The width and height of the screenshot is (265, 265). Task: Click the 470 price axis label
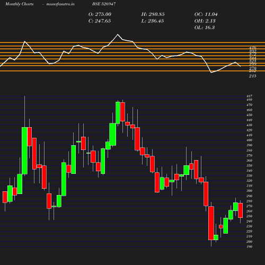pos(250,105)
